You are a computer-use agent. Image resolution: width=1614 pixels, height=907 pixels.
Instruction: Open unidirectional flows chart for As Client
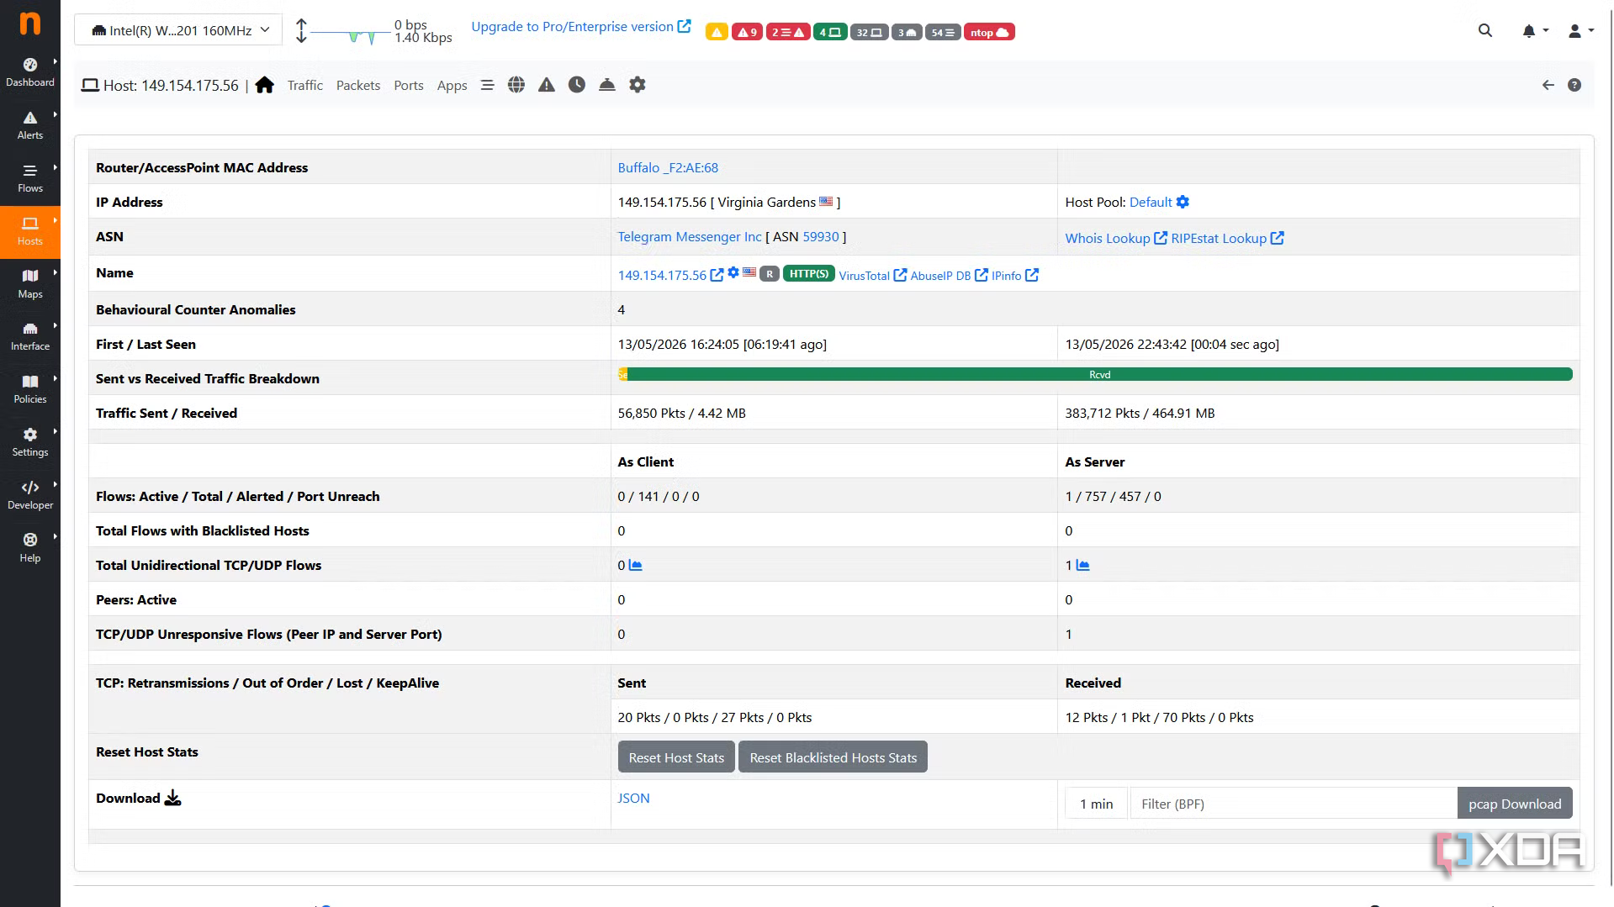coord(635,566)
